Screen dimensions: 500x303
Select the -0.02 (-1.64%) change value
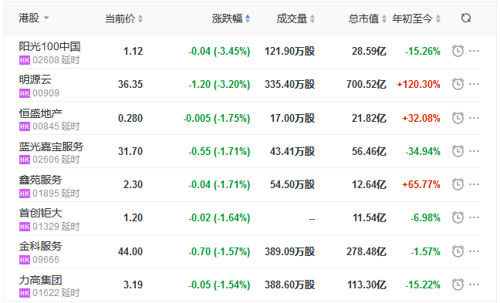[x=219, y=217]
